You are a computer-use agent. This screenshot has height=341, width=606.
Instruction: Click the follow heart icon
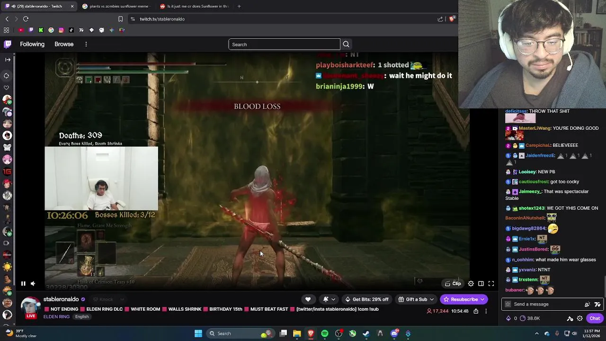click(x=308, y=299)
